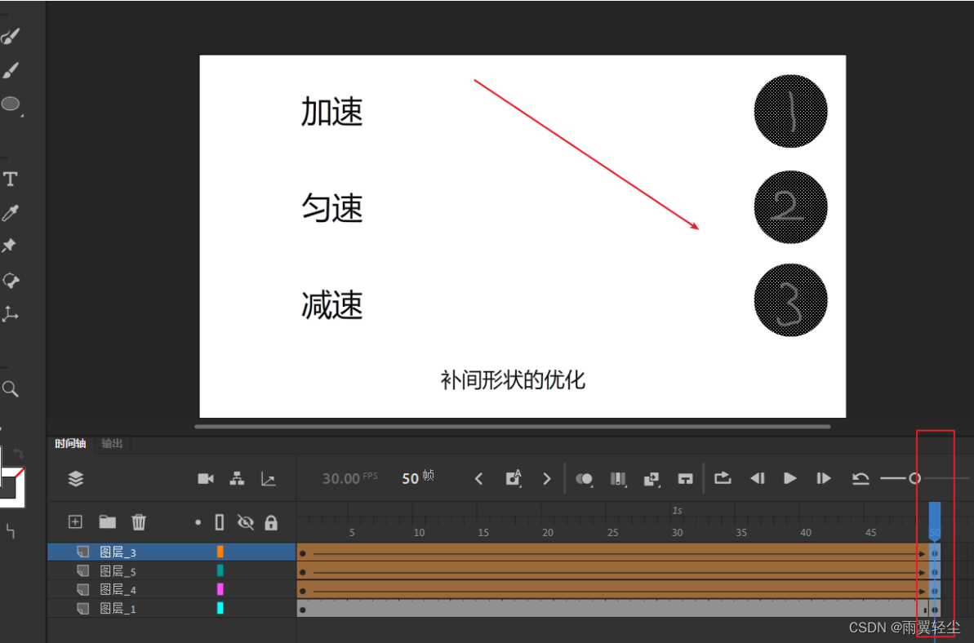Select the axis-shaped transform tool
The width and height of the screenshot is (974, 643).
10,313
